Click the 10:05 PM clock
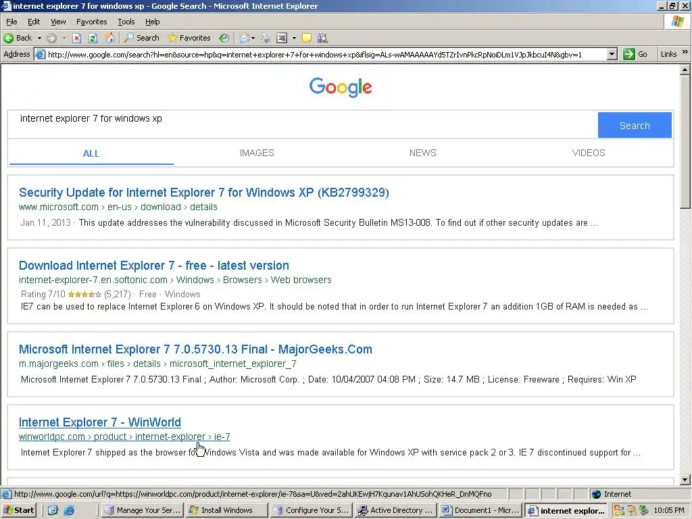Screen dimensions: 692x519 [x=669, y=510]
